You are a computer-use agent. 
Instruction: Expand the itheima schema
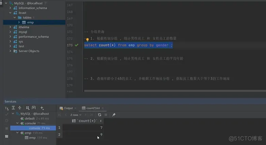(x=10, y=27)
